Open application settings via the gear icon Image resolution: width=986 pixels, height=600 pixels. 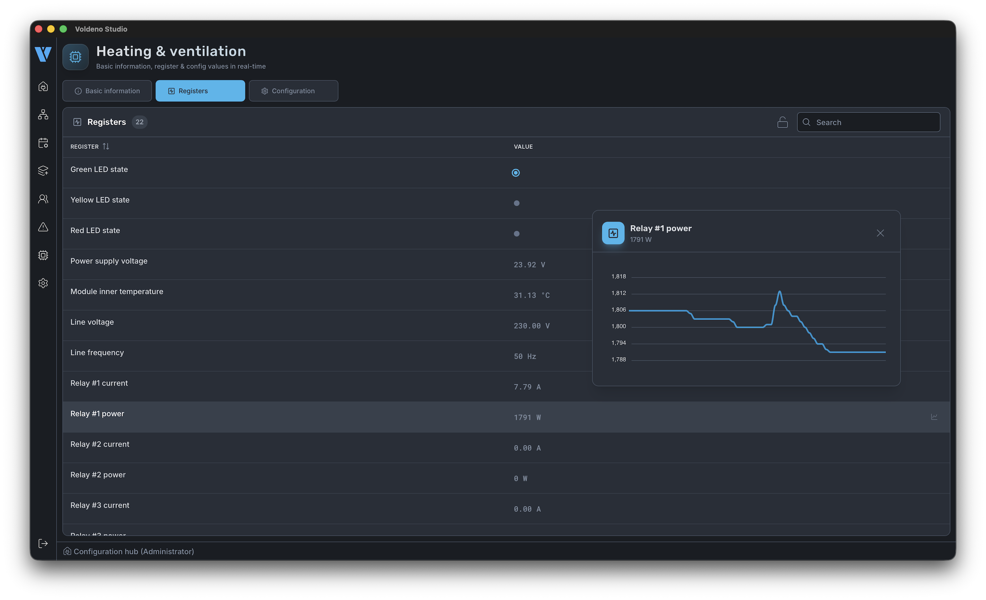(43, 283)
